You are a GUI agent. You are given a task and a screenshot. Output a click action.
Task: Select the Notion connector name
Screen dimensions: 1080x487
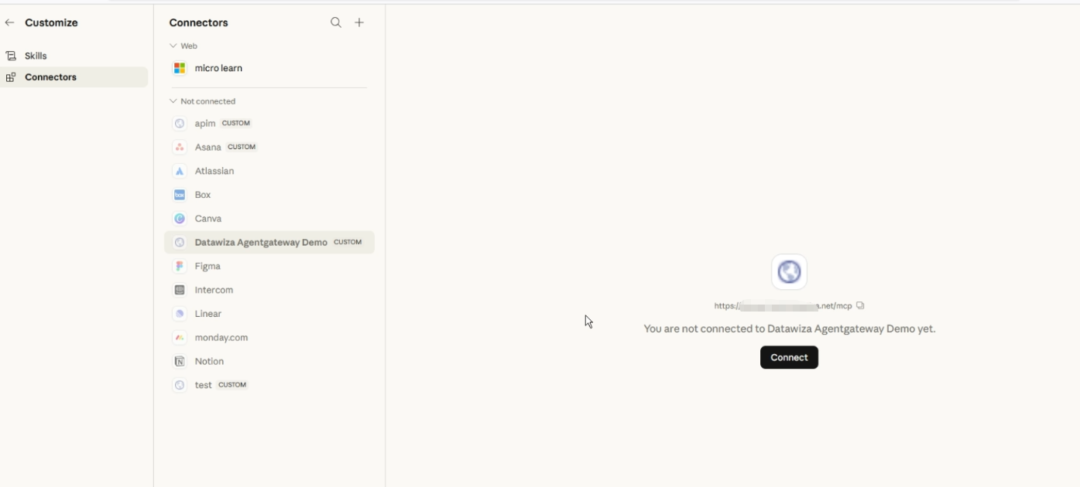tap(209, 361)
